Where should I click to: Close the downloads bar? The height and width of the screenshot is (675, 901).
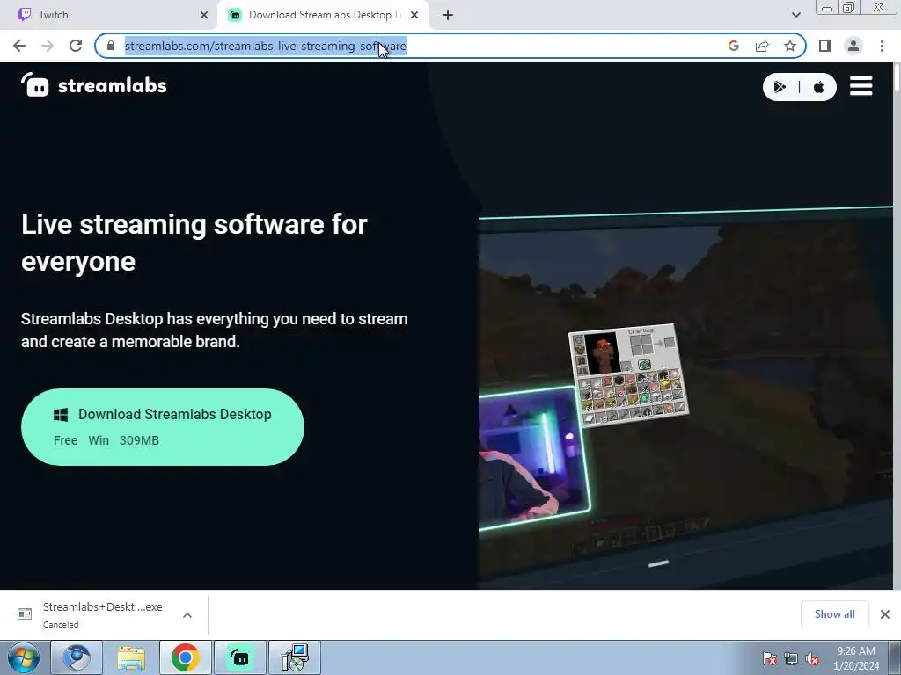pos(885,614)
